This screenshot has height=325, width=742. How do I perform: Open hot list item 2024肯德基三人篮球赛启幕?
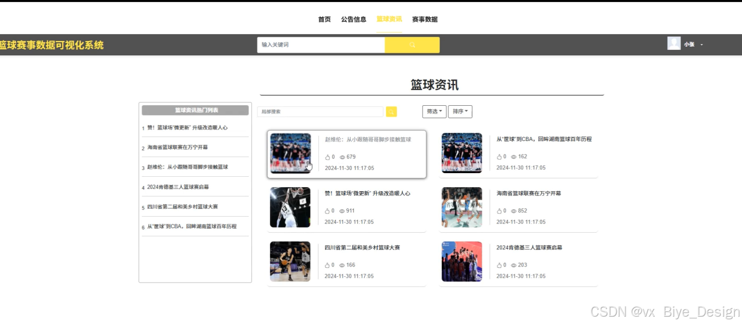(178, 187)
